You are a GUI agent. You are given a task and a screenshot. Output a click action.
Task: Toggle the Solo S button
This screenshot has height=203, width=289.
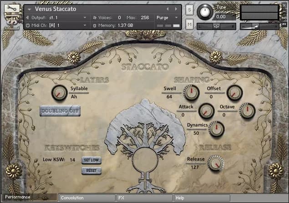(189, 10)
